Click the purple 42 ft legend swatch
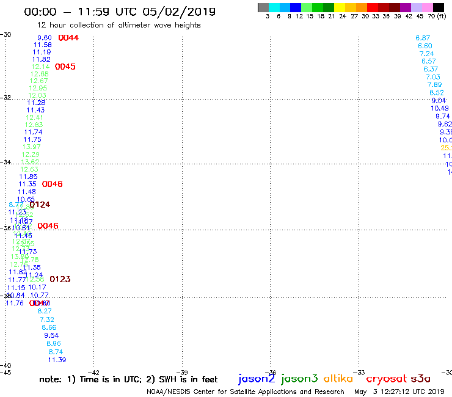The height and width of the screenshot is (397, 452). click(x=406, y=7)
